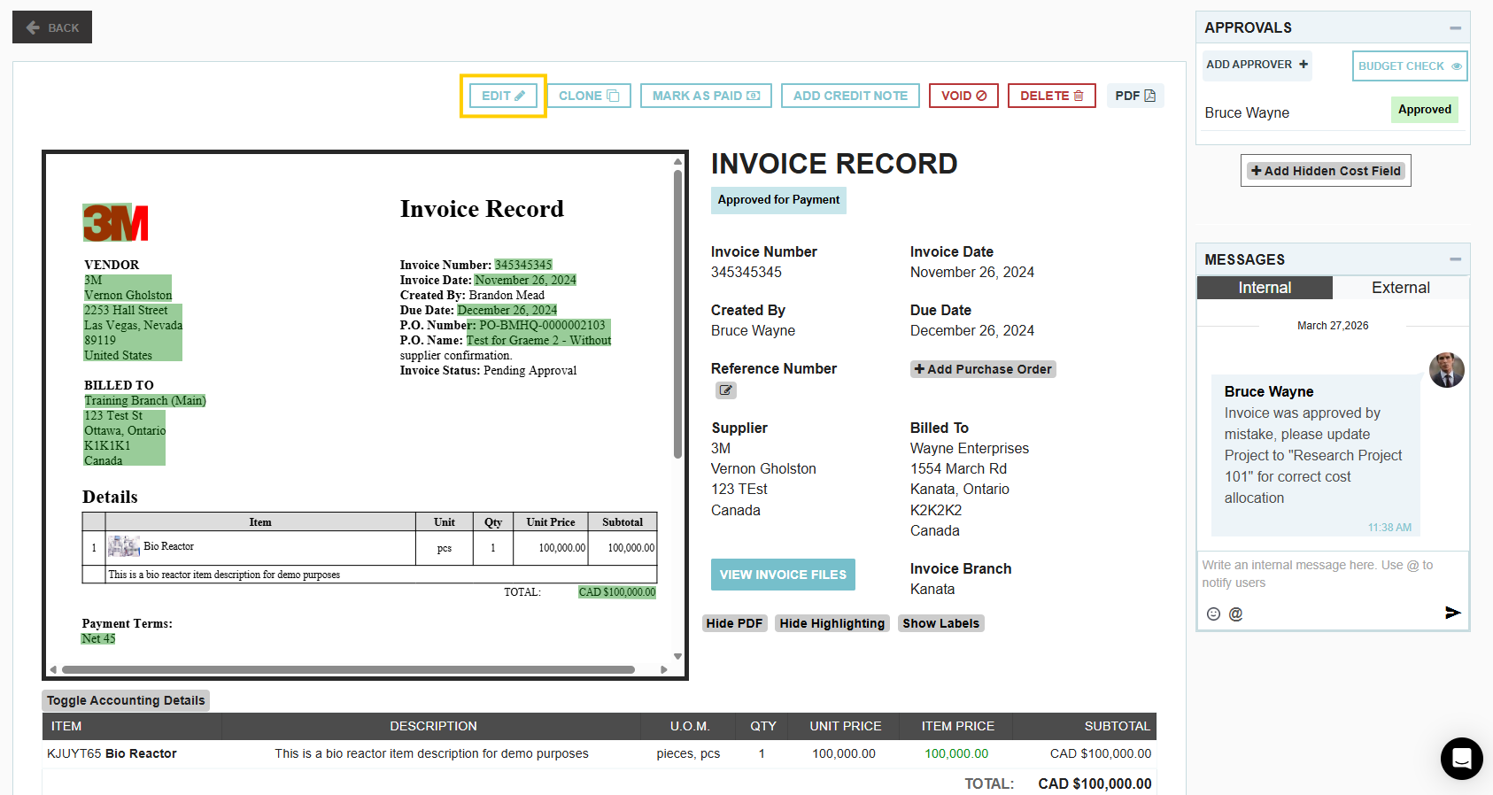Image resolution: width=1493 pixels, height=795 pixels.
Task: Click the PDF scroll up arrow
Action: 677,162
